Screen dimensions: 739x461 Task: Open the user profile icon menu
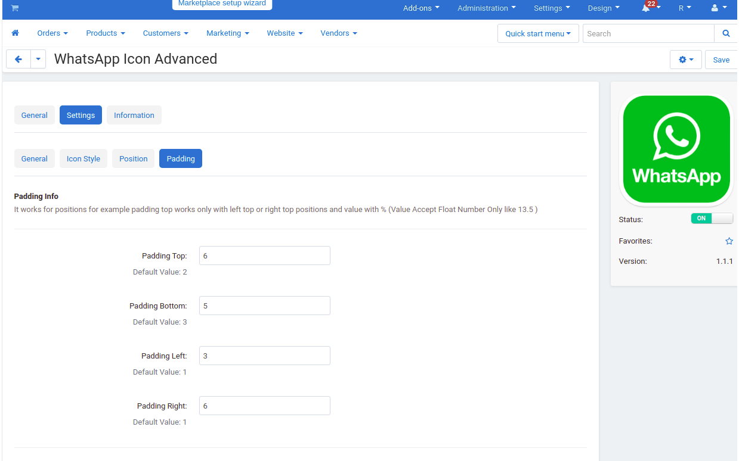point(719,8)
